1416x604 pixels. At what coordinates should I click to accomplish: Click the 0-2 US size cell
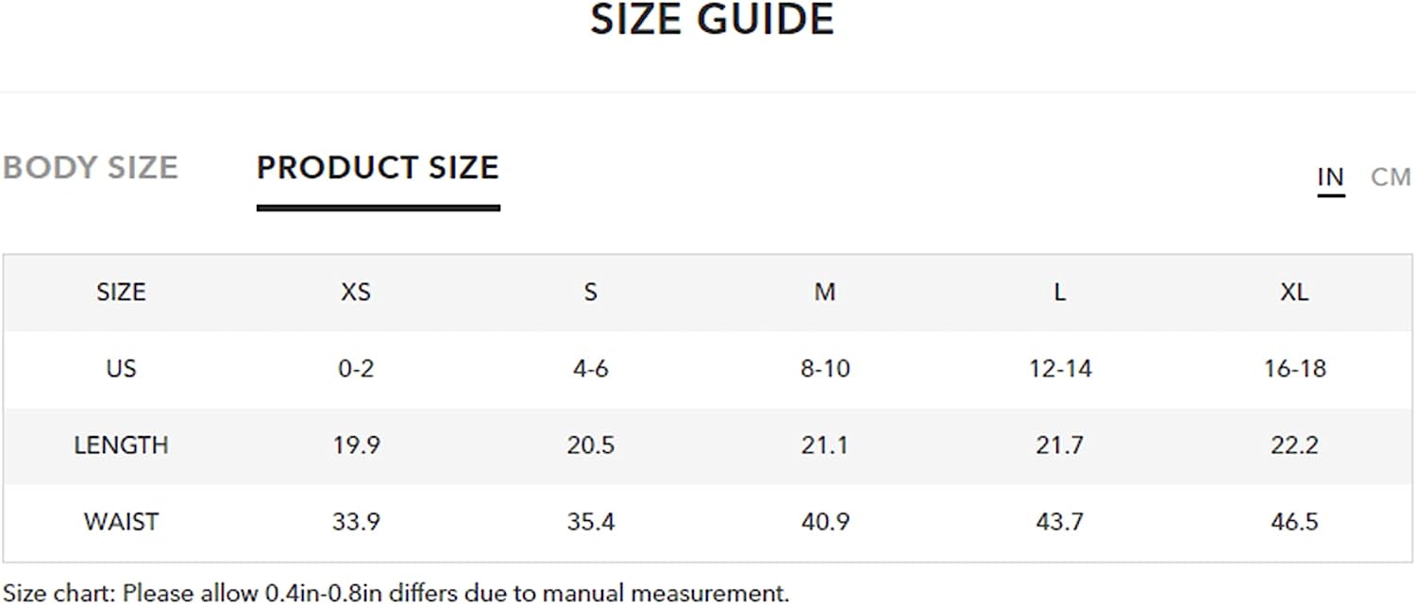(x=356, y=368)
